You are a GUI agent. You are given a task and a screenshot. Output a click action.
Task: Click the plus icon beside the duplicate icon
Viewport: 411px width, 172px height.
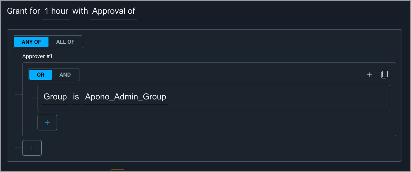(x=369, y=75)
